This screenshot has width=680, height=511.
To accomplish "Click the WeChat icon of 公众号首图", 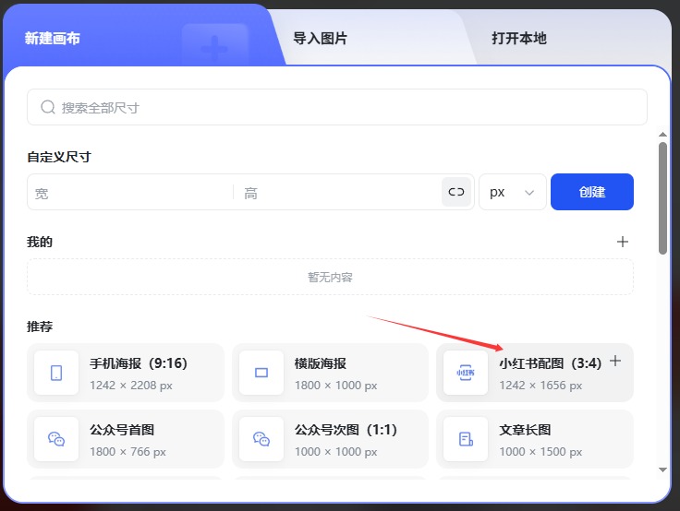I will [56, 439].
